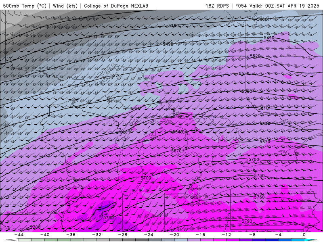Click the 5550 height contour label

(244, 73)
